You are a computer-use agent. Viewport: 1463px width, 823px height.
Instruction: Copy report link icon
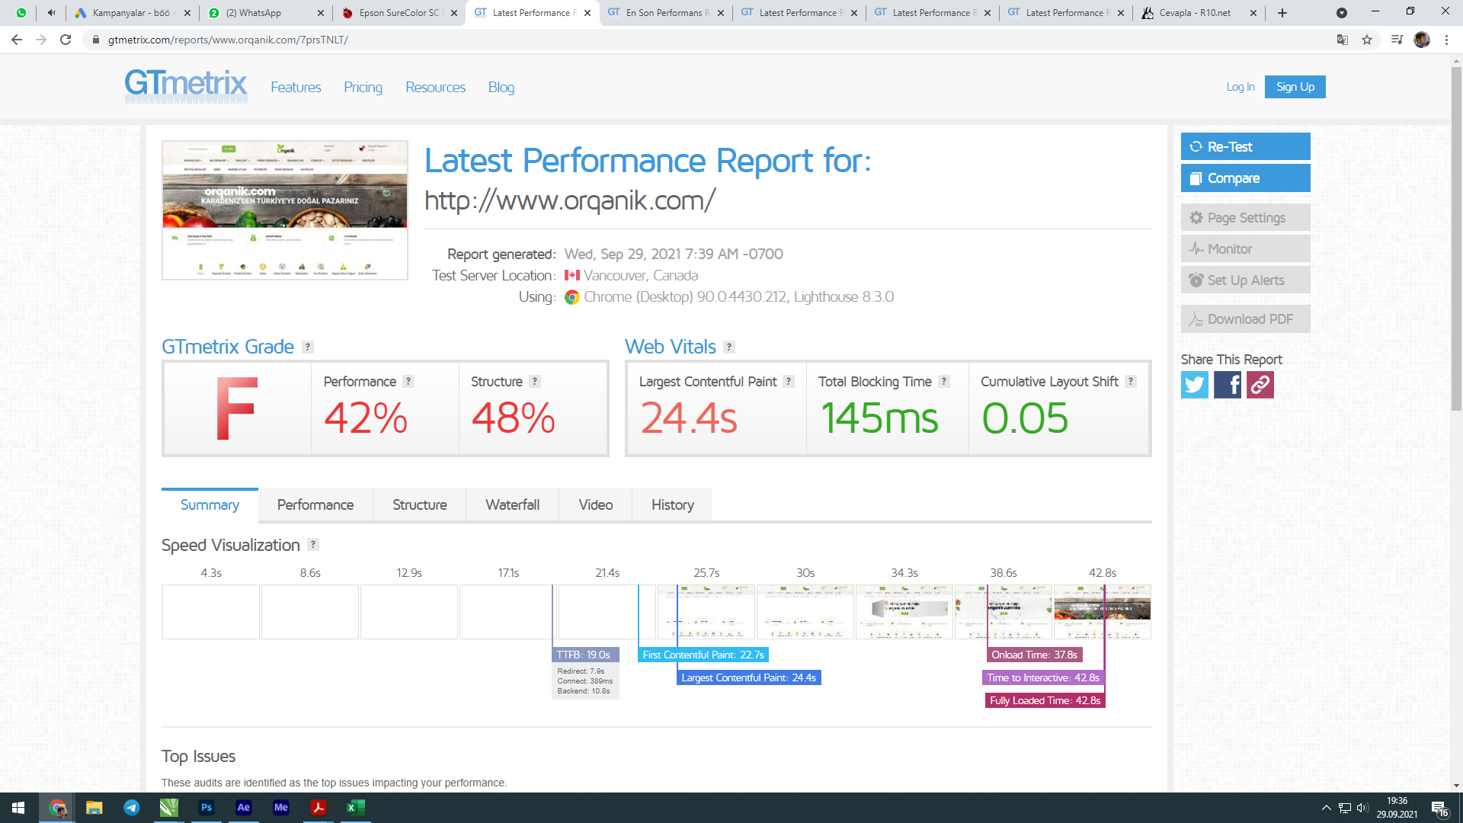[x=1260, y=385]
